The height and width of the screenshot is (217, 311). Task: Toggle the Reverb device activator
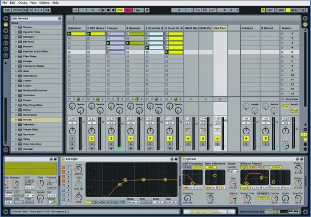(x=184, y=159)
